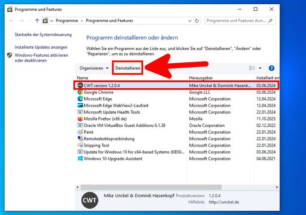Sort by Name column header
Viewport: 306px width, 215px height.
pyautogui.click(x=82, y=78)
